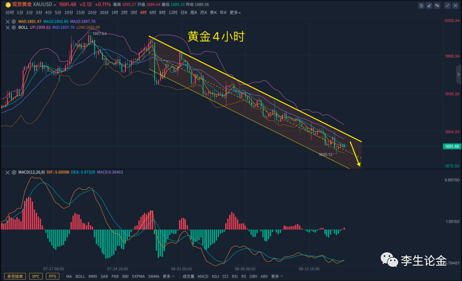462x281 pixels.
Task: Remove the MACD indicator with X icon
Action: [8, 173]
